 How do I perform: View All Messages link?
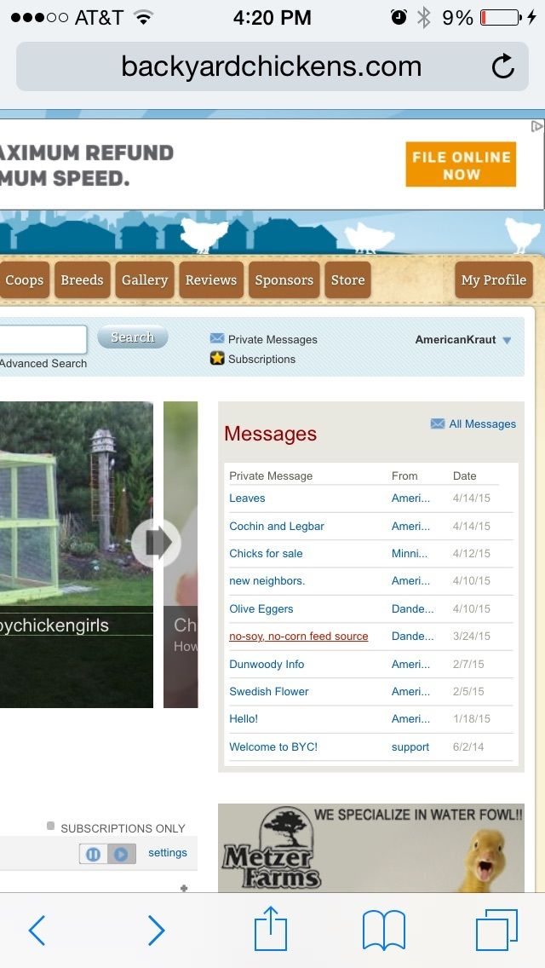482,423
